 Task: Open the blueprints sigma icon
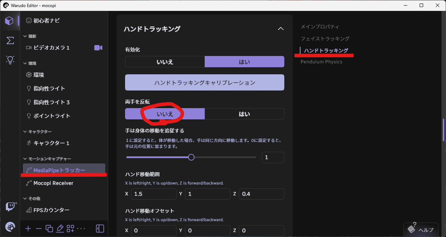10,40
